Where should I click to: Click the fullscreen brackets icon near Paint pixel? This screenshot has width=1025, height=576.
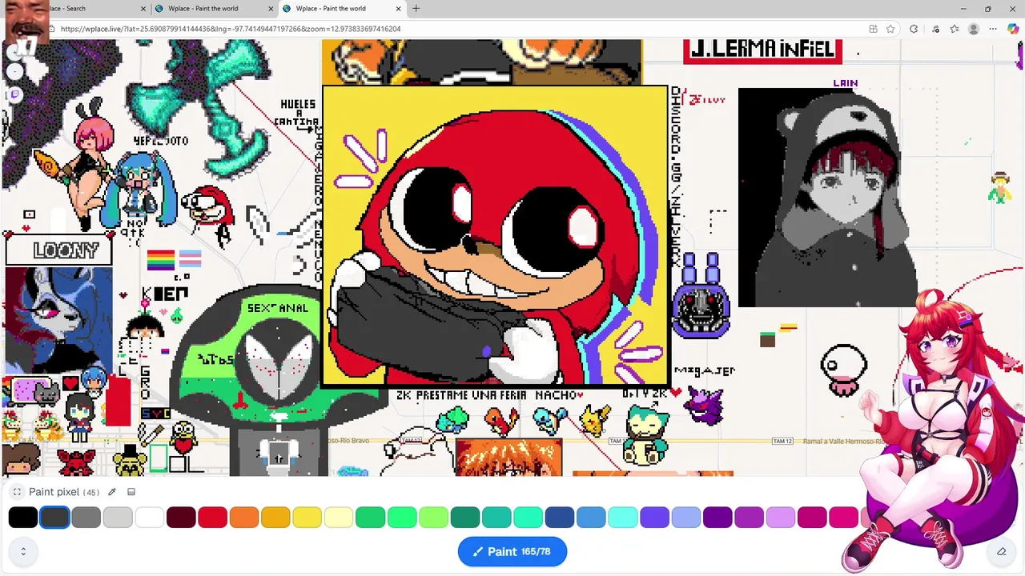click(17, 492)
